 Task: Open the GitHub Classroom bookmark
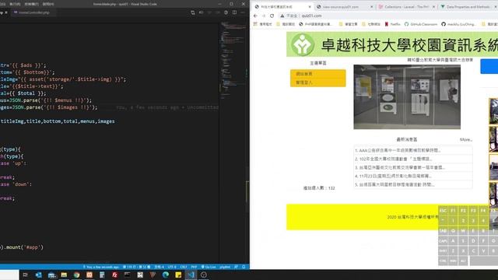point(421,24)
